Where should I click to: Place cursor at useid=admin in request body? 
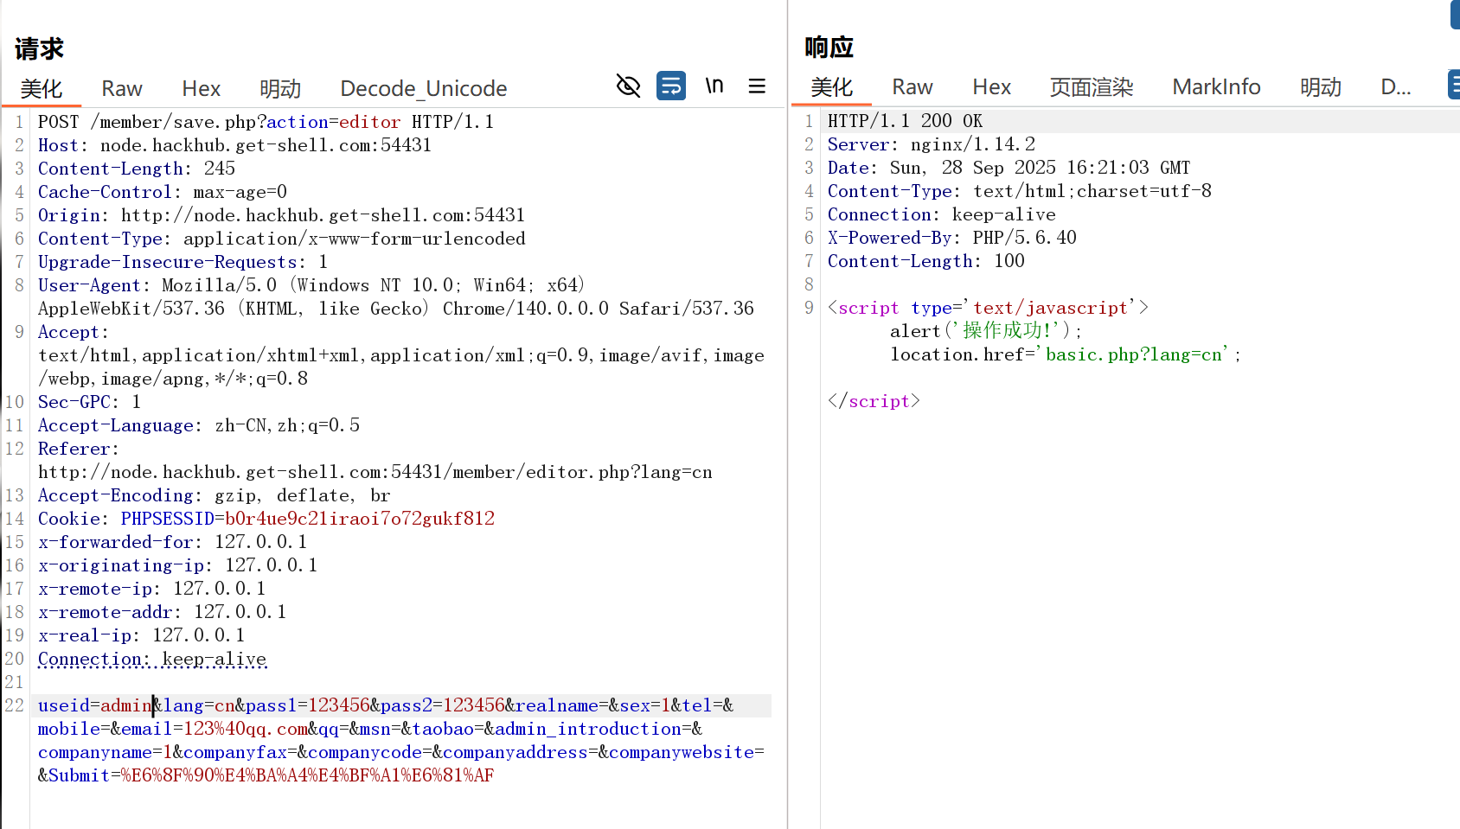coord(95,705)
